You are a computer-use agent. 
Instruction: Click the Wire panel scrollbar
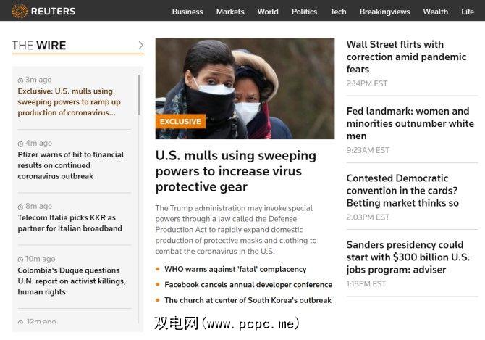coord(138,95)
